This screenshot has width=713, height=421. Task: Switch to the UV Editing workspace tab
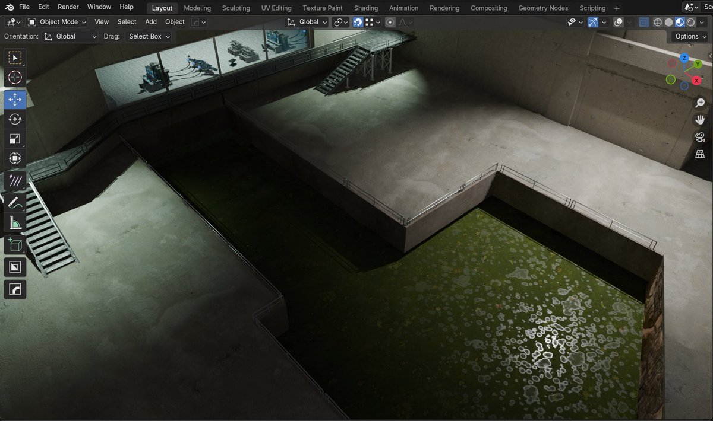click(x=276, y=8)
